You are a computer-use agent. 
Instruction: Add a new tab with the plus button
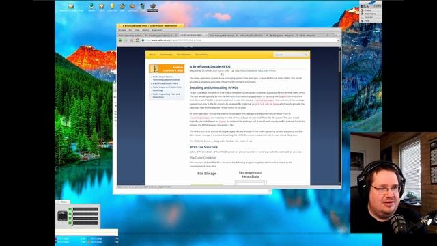tap(335, 36)
